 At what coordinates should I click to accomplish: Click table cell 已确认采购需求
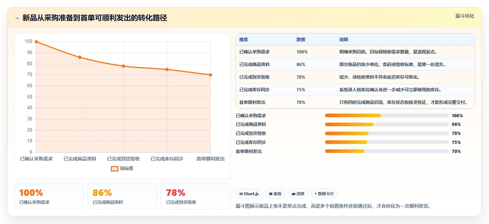pyautogui.click(x=255, y=52)
